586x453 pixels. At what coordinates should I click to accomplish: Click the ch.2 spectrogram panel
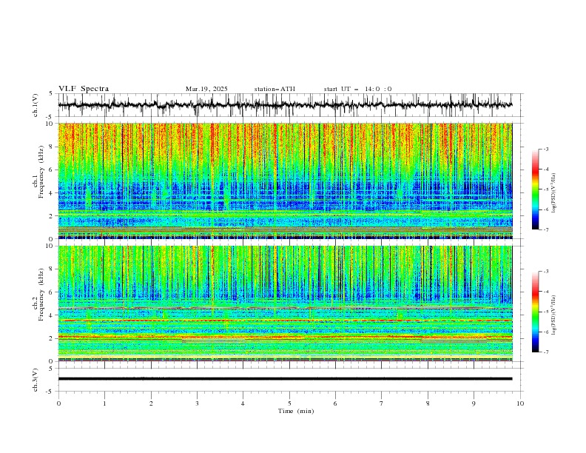click(285, 303)
